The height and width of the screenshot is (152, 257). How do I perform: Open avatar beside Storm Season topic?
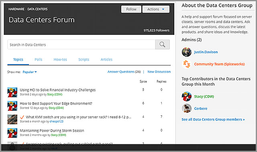[x=12, y=133]
